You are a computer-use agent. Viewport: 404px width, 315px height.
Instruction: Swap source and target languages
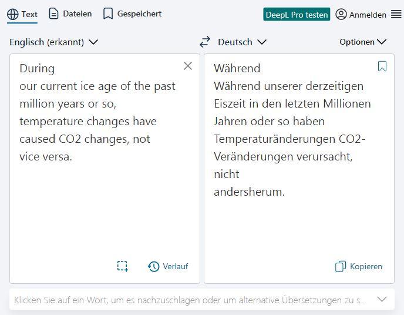205,42
